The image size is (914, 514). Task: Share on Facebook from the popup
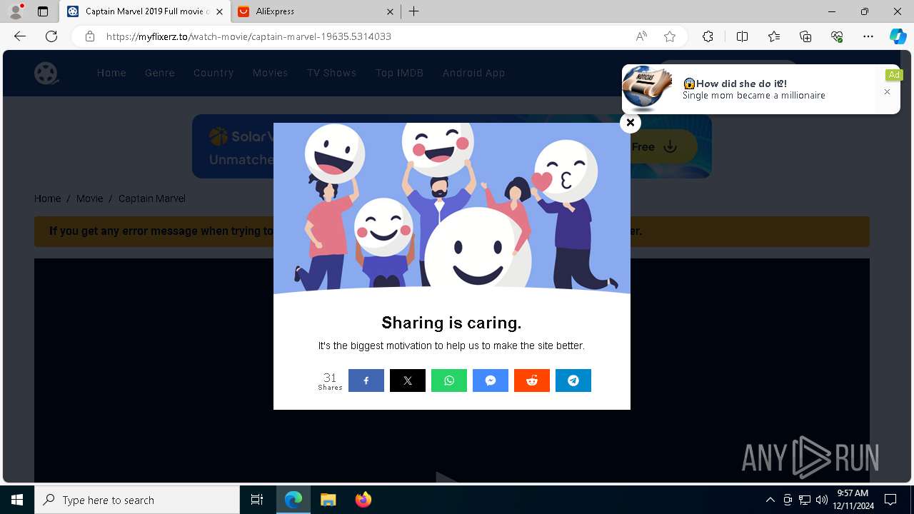366,381
